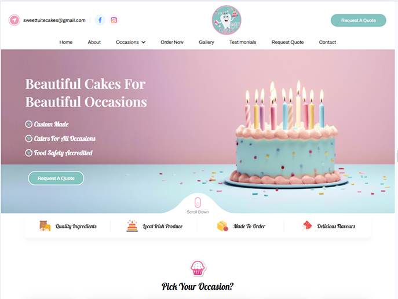This screenshot has width=398, height=299.
Task: Click the Delicious Flavours lollipop icon
Action: [x=306, y=225]
